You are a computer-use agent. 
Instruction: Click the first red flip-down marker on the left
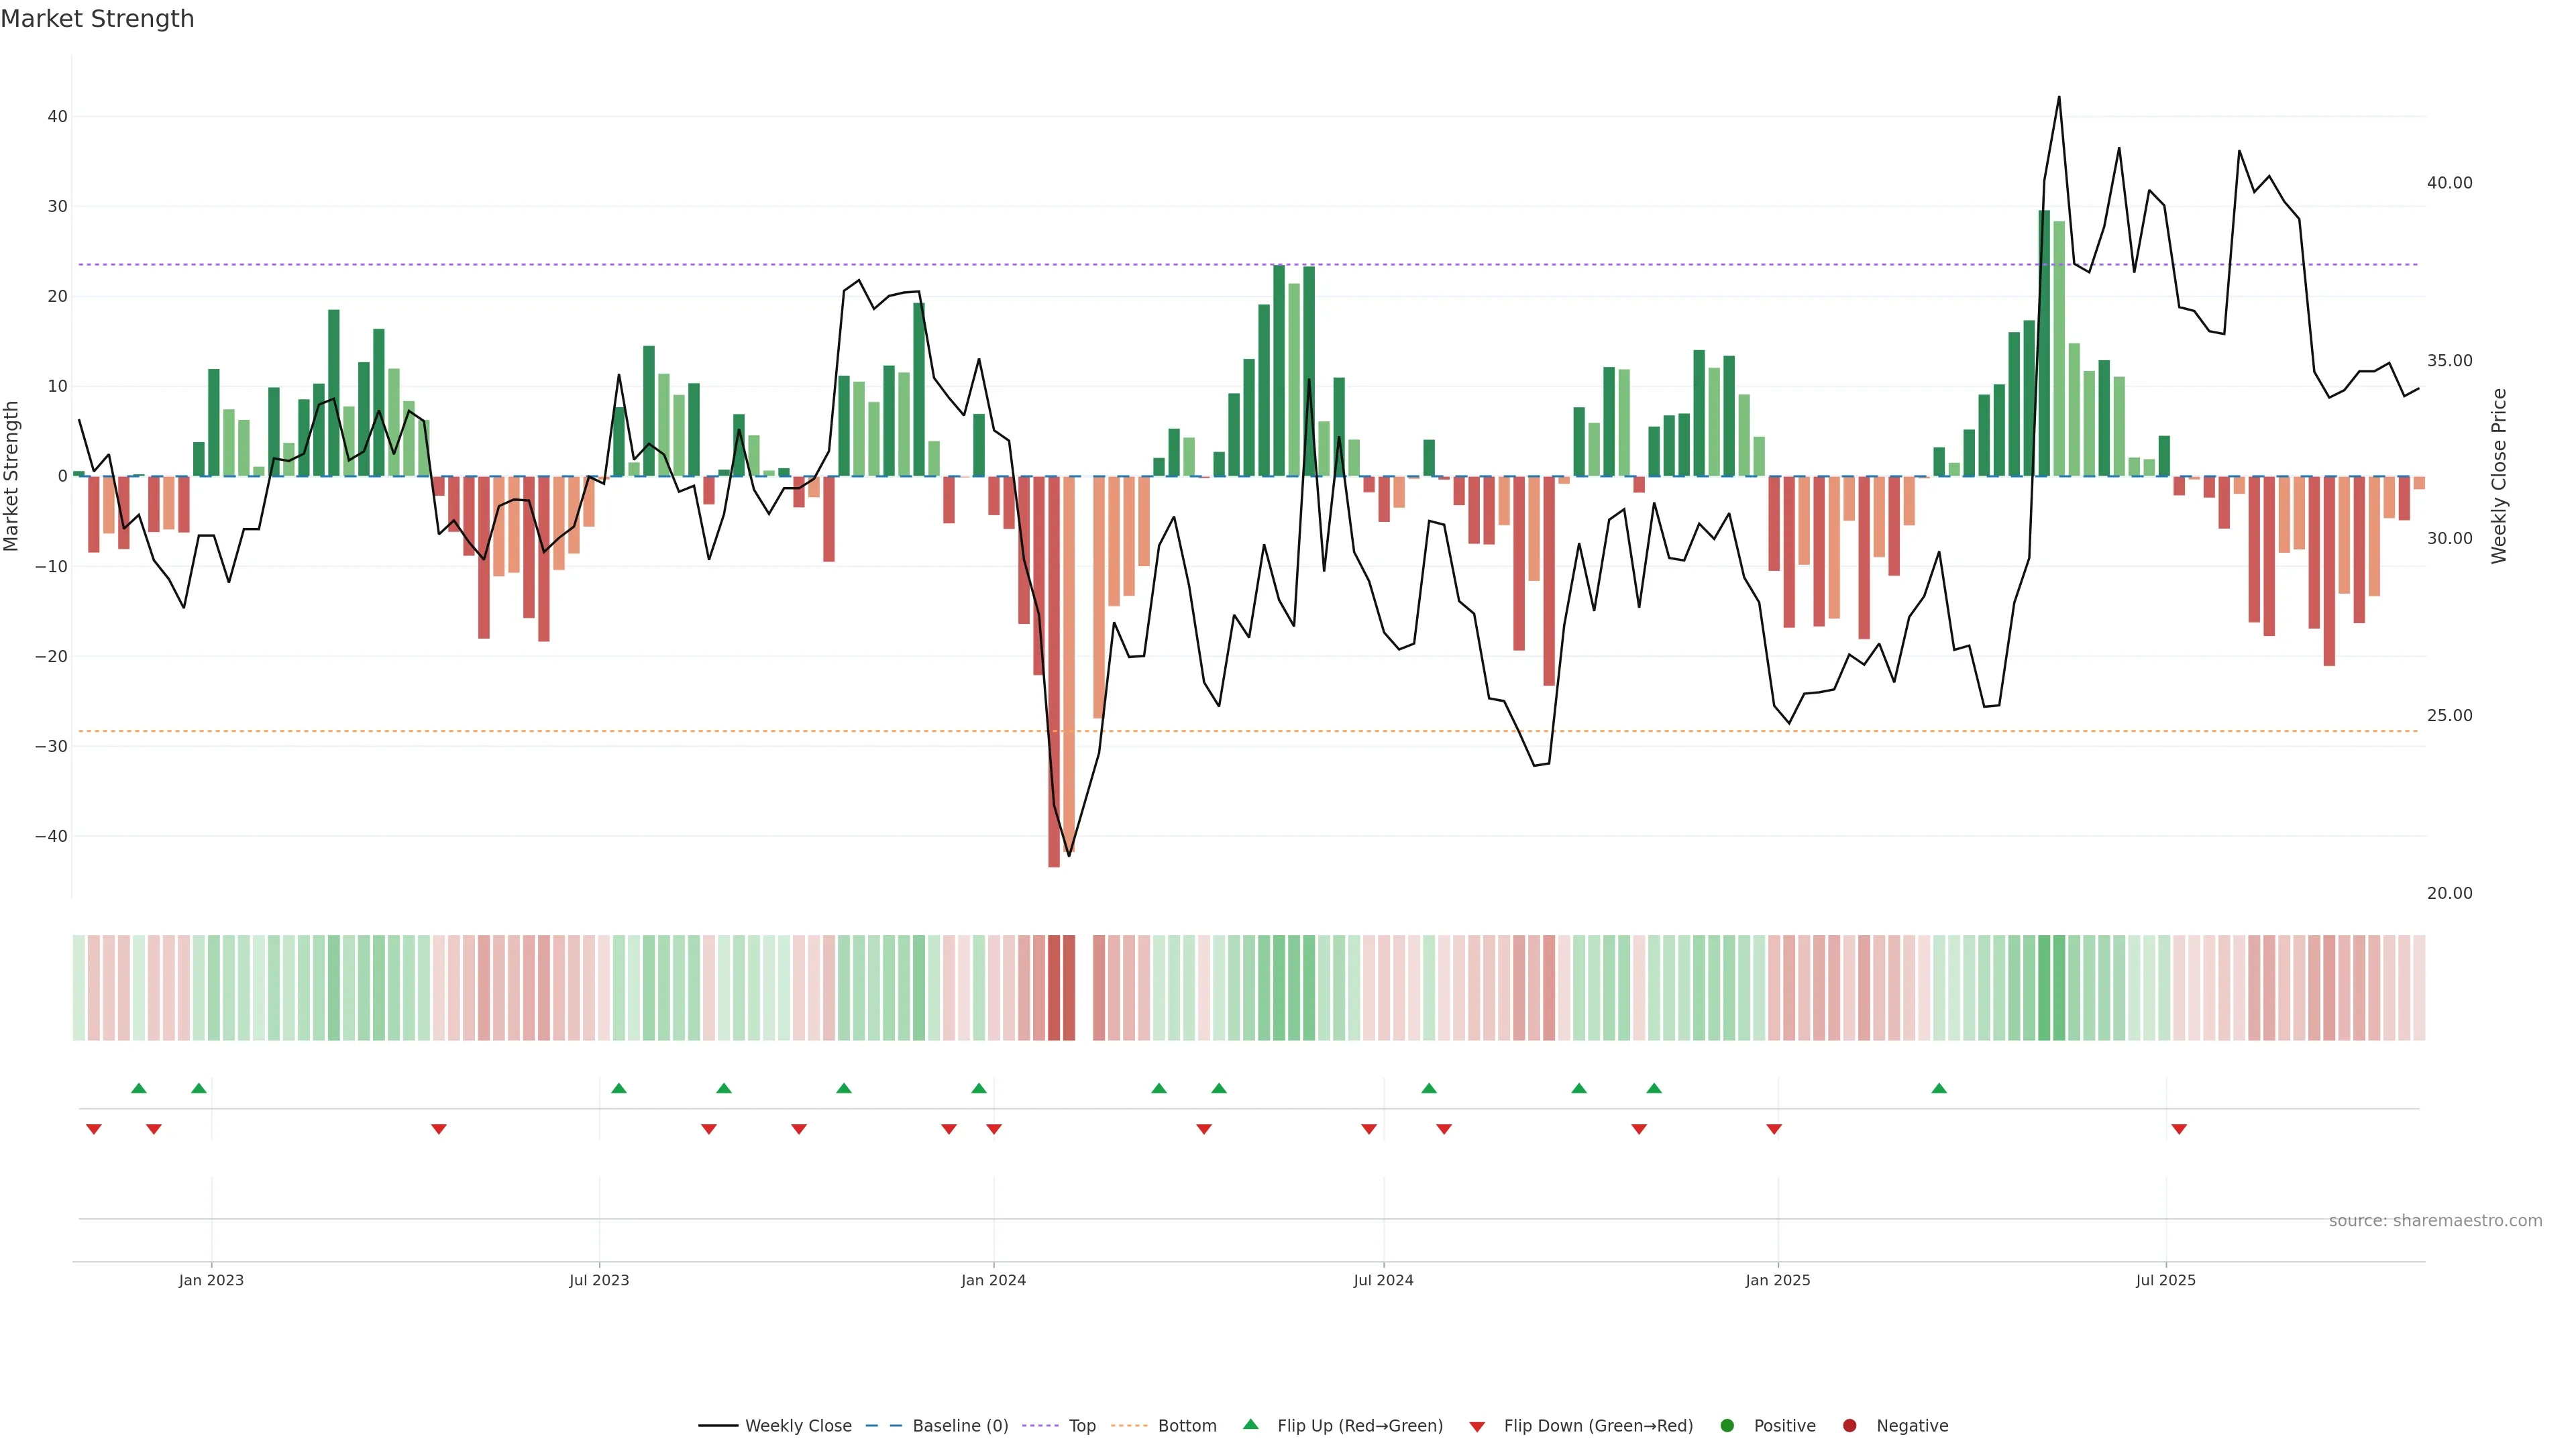pyautogui.click(x=94, y=1129)
